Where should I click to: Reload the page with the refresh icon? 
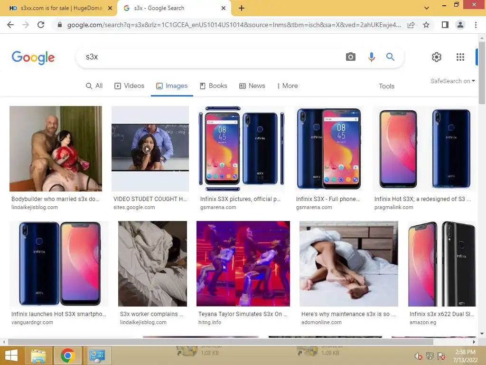[x=41, y=25]
